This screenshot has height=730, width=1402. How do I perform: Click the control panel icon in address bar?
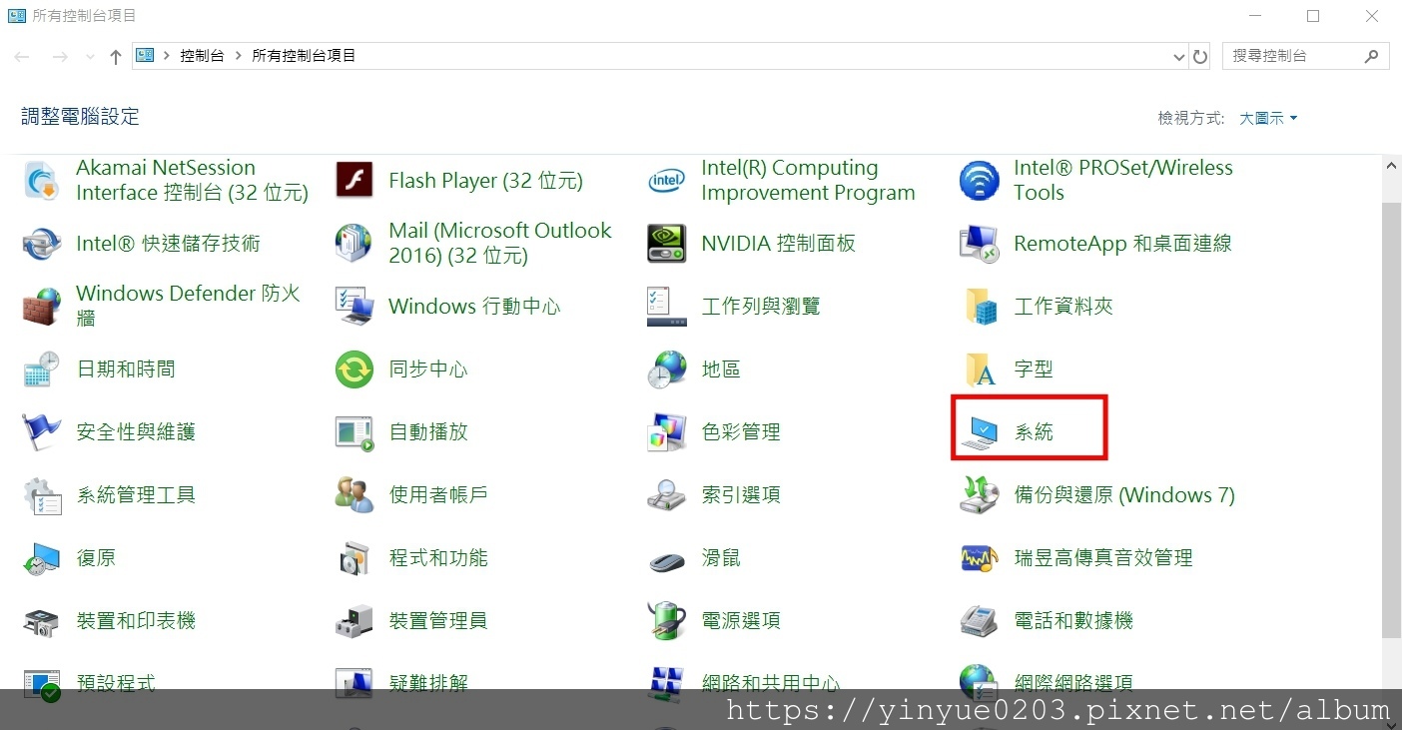(x=145, y=56)
